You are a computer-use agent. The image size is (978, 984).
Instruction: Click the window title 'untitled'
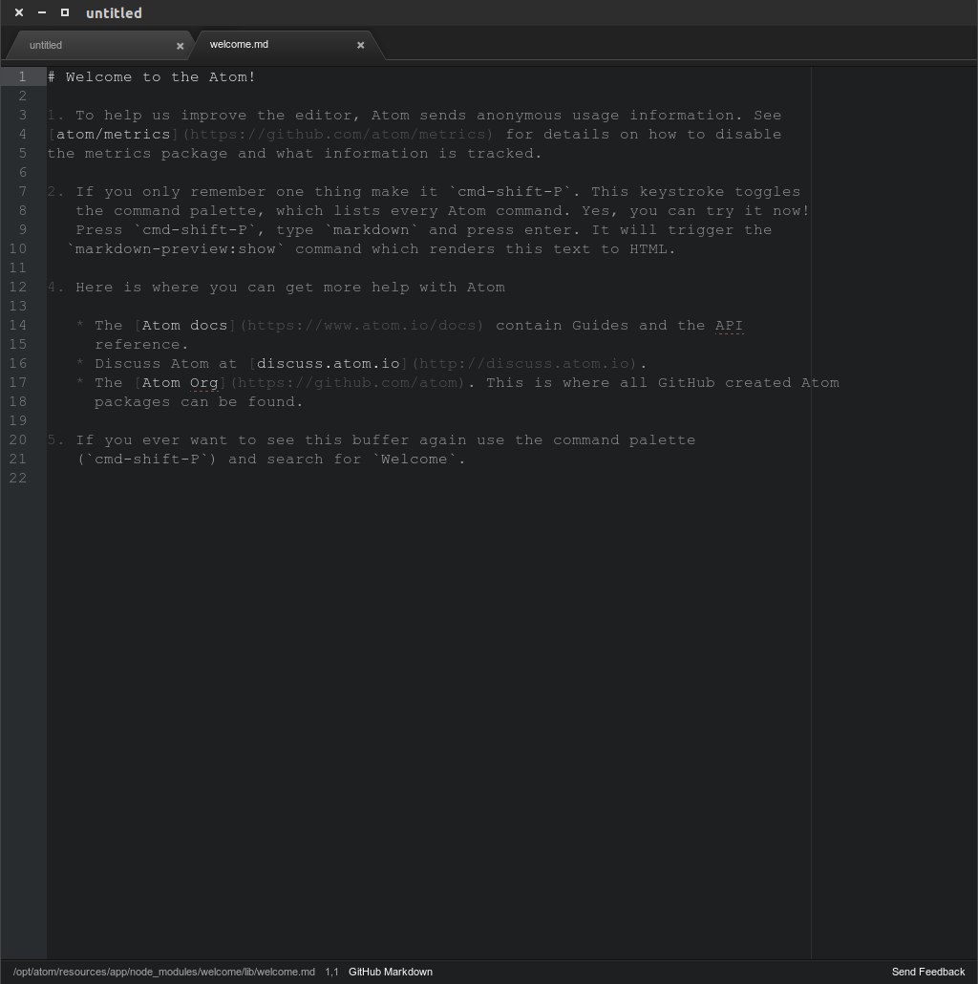(x=114, y=13)
